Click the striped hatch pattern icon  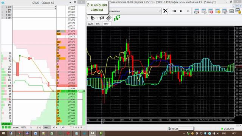pos(109,18)
